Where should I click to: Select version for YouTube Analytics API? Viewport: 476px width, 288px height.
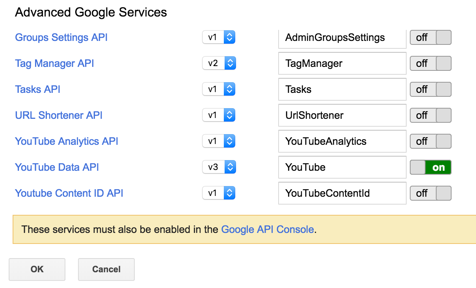(x=219, y=141)
